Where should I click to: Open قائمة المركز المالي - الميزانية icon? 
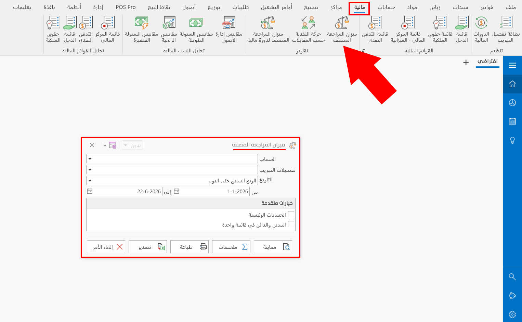tap(408, 29)
